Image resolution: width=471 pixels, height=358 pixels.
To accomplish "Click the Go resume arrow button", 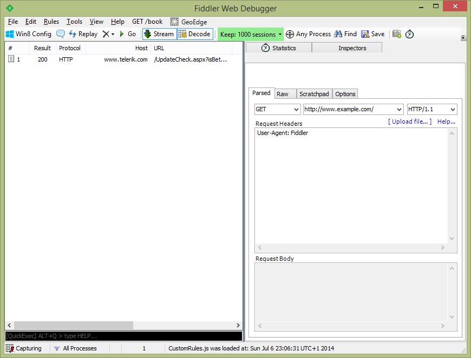I will point(128,34).
